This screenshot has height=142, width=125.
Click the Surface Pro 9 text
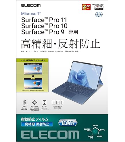tap(43, 32)
